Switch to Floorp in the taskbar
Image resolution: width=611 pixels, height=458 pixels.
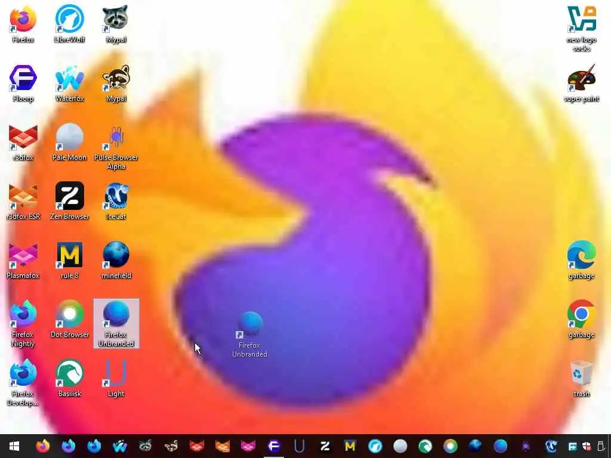pyautogui.click(x=274, y=446)
